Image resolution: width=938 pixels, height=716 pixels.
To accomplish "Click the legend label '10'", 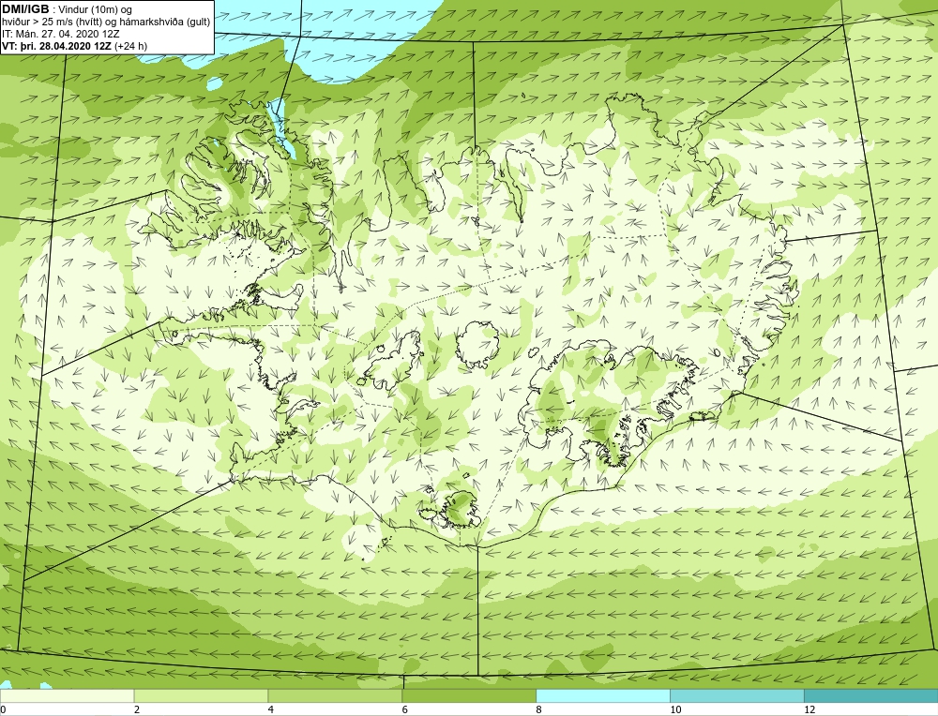I will 675,709.
